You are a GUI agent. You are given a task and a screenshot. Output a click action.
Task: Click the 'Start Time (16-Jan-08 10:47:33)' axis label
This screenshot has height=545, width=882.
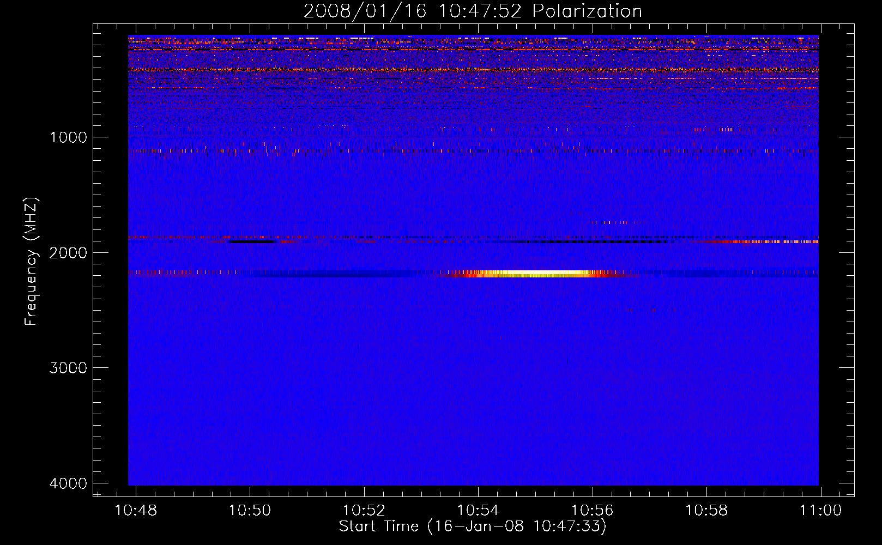click(x=473, y=526)
